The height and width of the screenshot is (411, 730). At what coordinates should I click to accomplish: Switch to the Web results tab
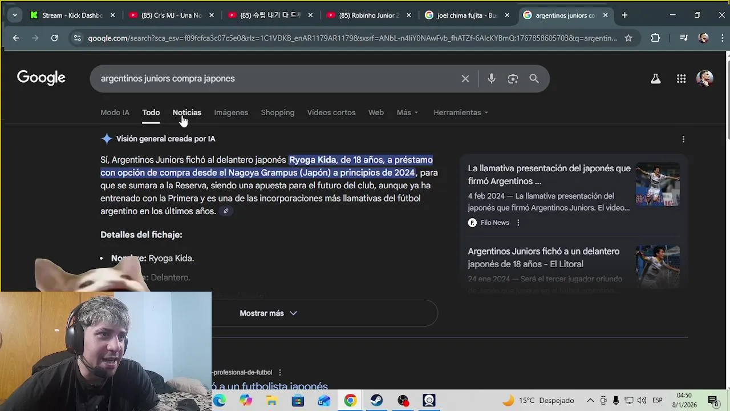click(x=376, y=112)
